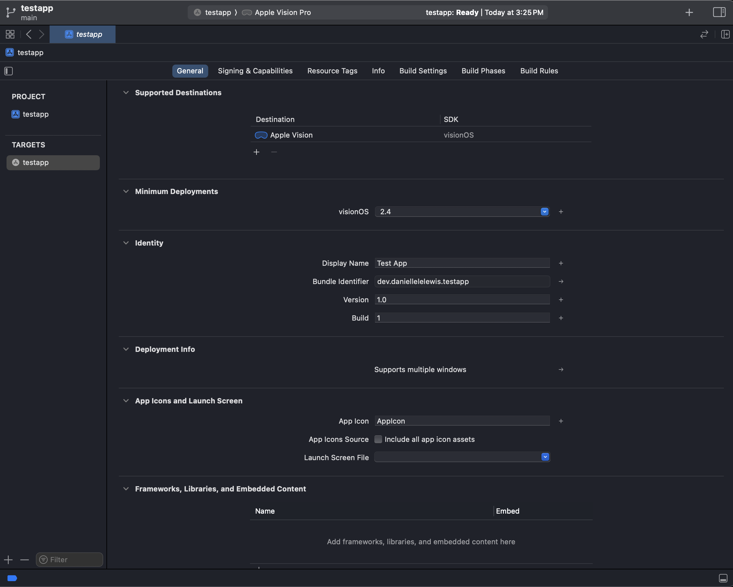The width and height of the screenshot is (733, 587).
Task: Collapse the Identity section
Action: (126, 243)
